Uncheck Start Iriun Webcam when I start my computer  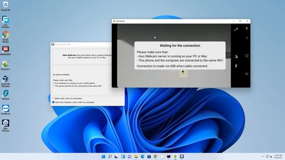[x=53, y=102]
